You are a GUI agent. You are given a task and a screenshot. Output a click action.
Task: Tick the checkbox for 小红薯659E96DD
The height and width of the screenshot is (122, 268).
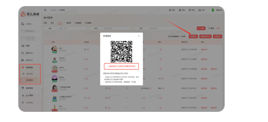[47, 98]
